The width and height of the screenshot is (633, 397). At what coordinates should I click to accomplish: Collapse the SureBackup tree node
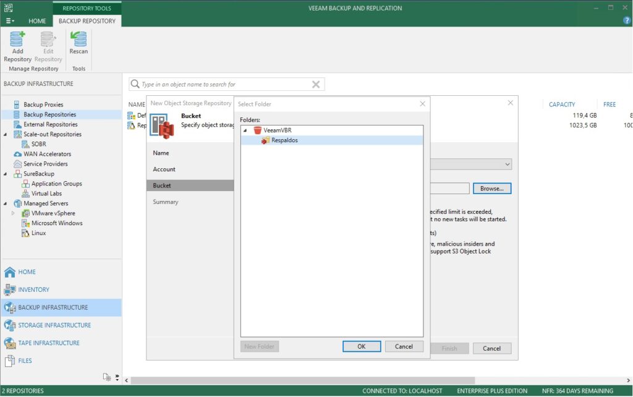pos(5,174)
